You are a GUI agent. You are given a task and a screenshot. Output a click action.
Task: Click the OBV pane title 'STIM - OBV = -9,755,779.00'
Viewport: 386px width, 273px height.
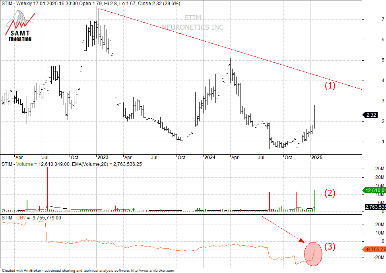point(31,218)
